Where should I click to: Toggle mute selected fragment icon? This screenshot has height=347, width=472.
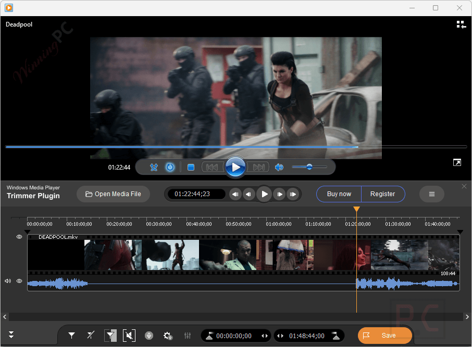click(x=129, y=336)
